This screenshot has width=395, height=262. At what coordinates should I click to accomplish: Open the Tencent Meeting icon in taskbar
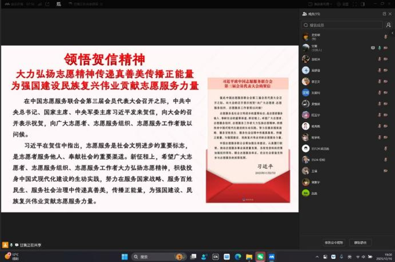(x=272, y=257)
